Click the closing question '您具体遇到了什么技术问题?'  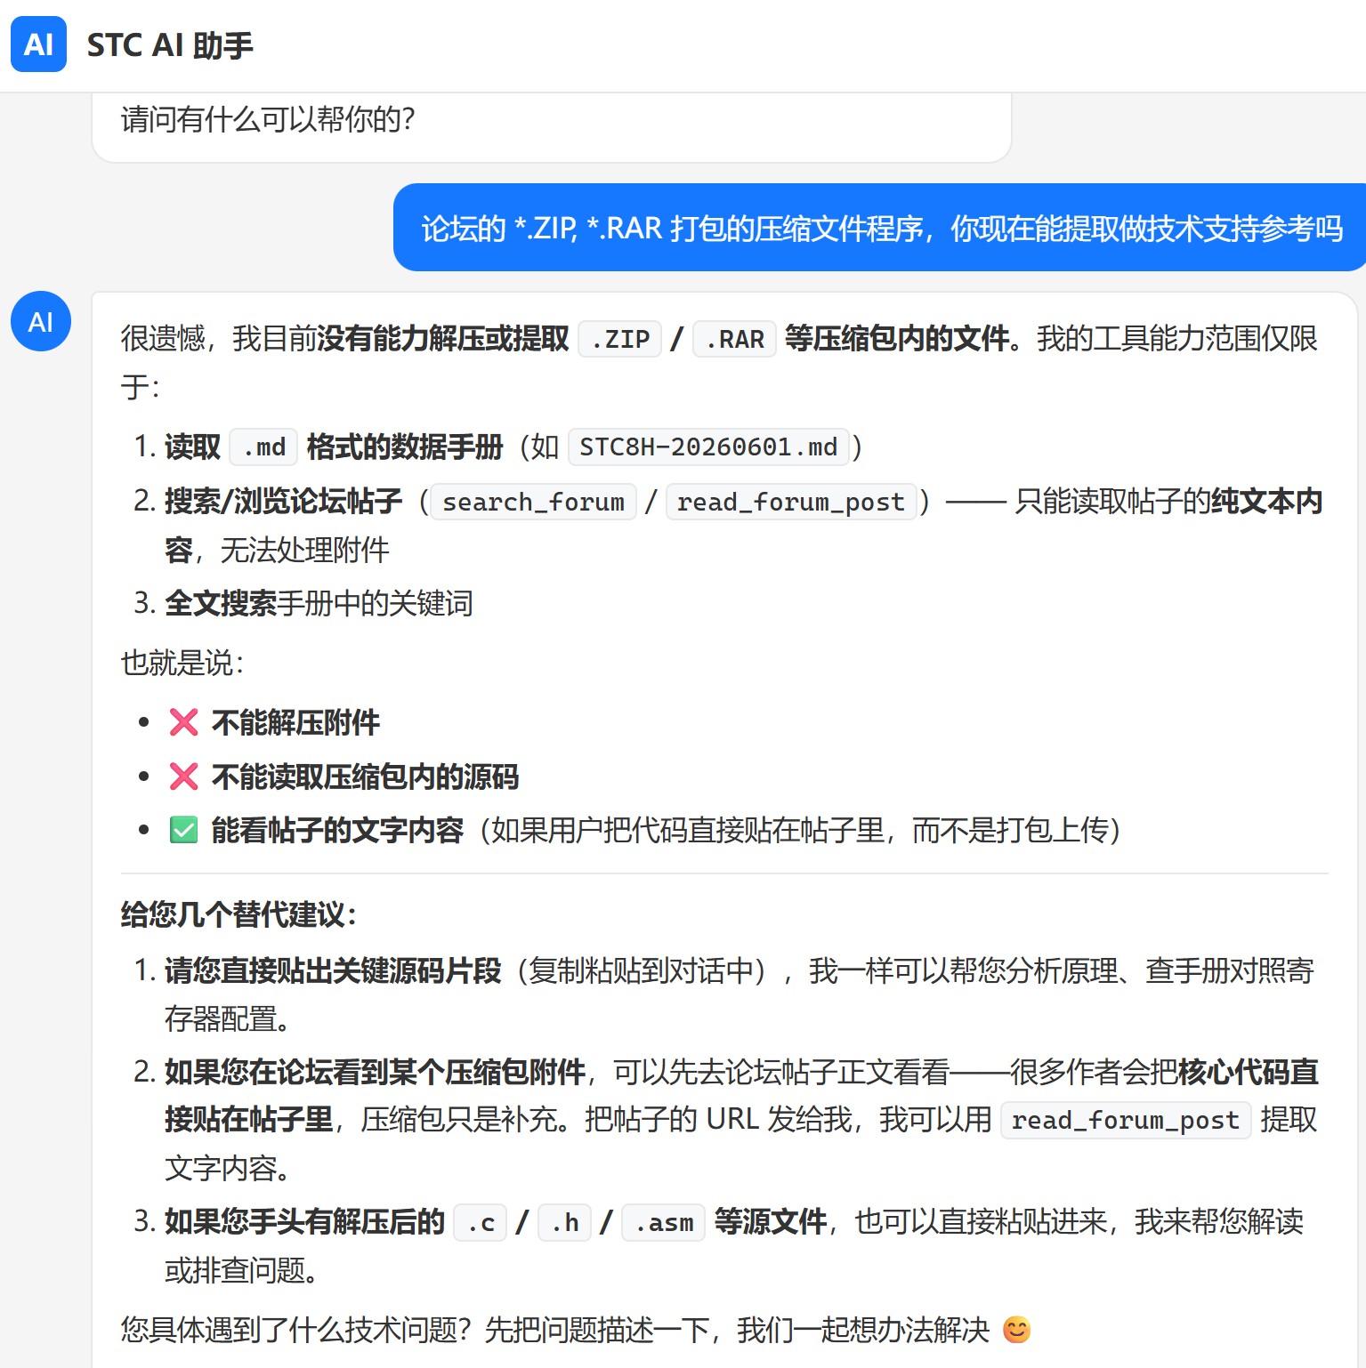click(295, 1330)
